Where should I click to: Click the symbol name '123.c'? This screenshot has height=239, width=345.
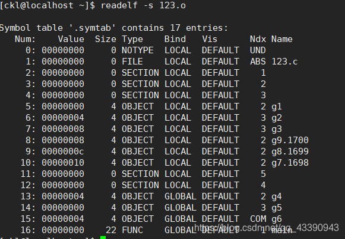pyautogui.click(x=284, y=62)
